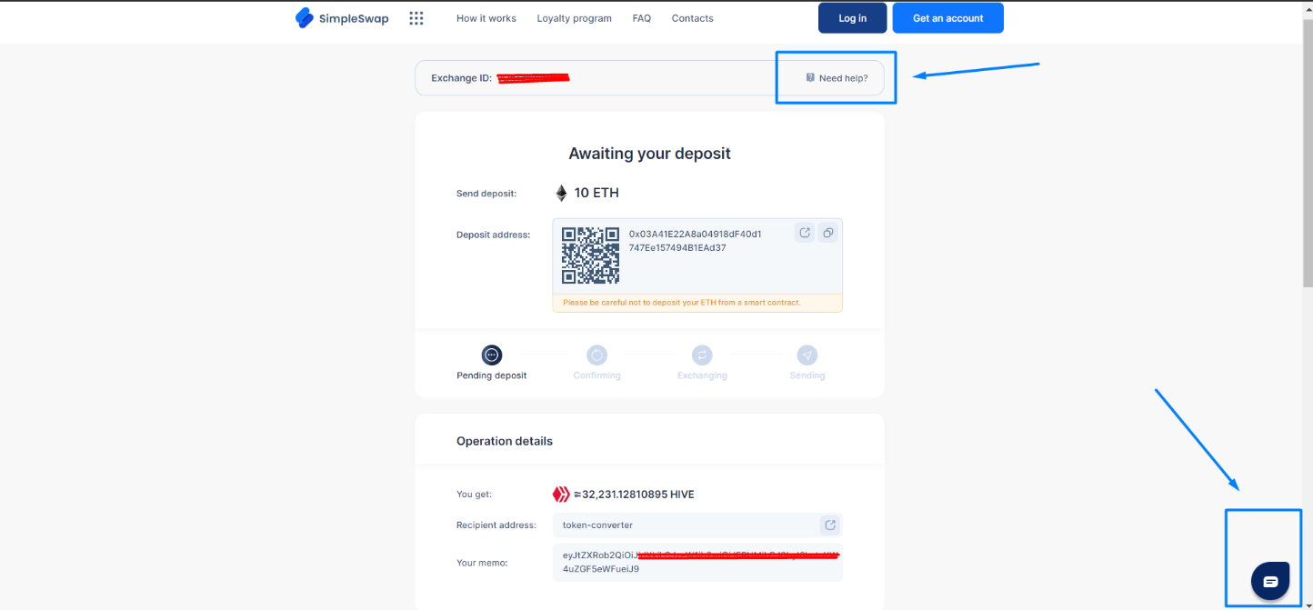This screenshot has height=610, width=1313.
Task: Click the 10 ETH amount text
Action: point(596,193)
